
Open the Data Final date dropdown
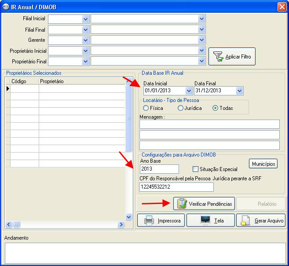[x=239, y=91]
